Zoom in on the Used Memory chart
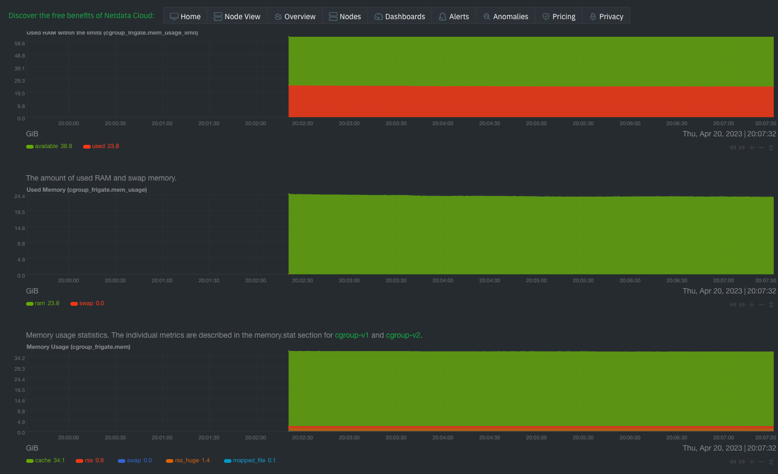 752,305
